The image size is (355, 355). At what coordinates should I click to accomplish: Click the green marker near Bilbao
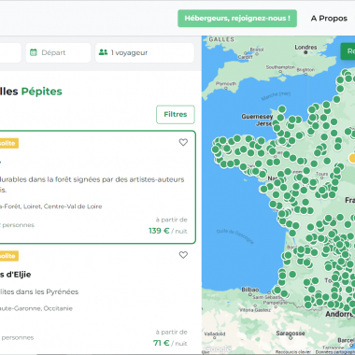pos(277,290)
